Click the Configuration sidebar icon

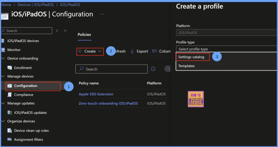(10, 86)
